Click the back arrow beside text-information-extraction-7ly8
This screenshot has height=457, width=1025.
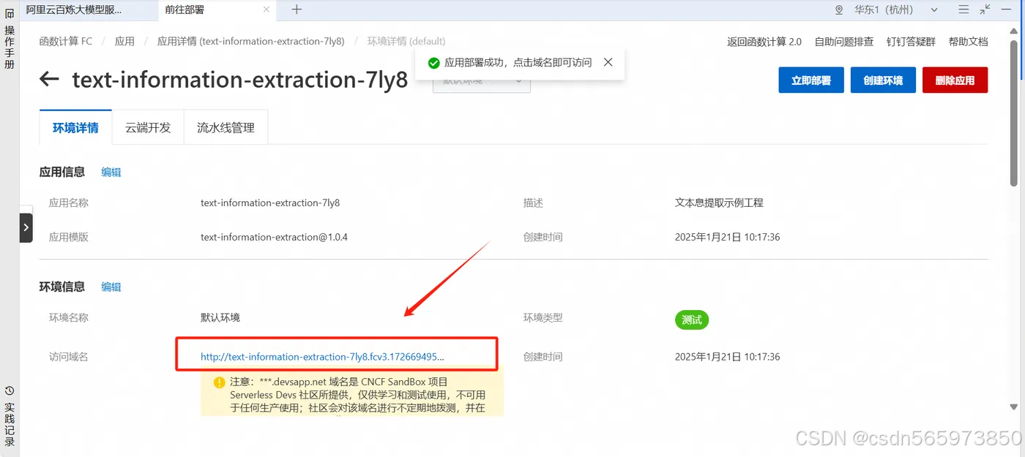49,79
